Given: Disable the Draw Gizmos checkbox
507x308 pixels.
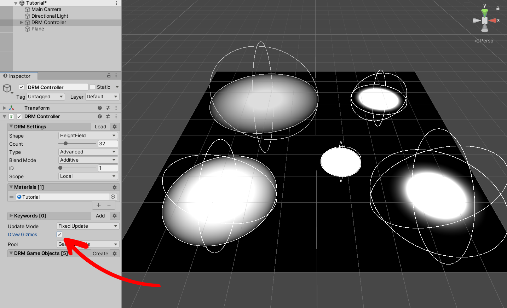Looking at the screenshot, I should pyautogui.click(x=59, y=234).
